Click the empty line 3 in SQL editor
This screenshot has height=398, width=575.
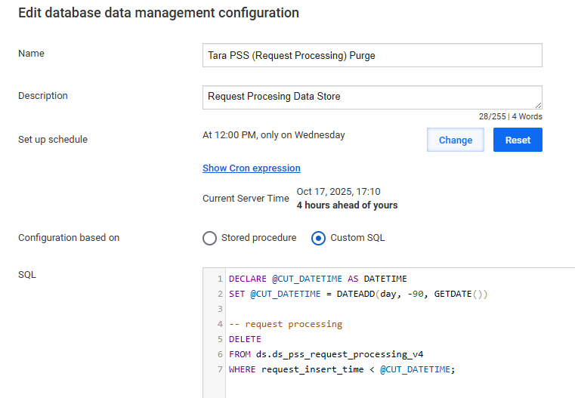point(400,309)
